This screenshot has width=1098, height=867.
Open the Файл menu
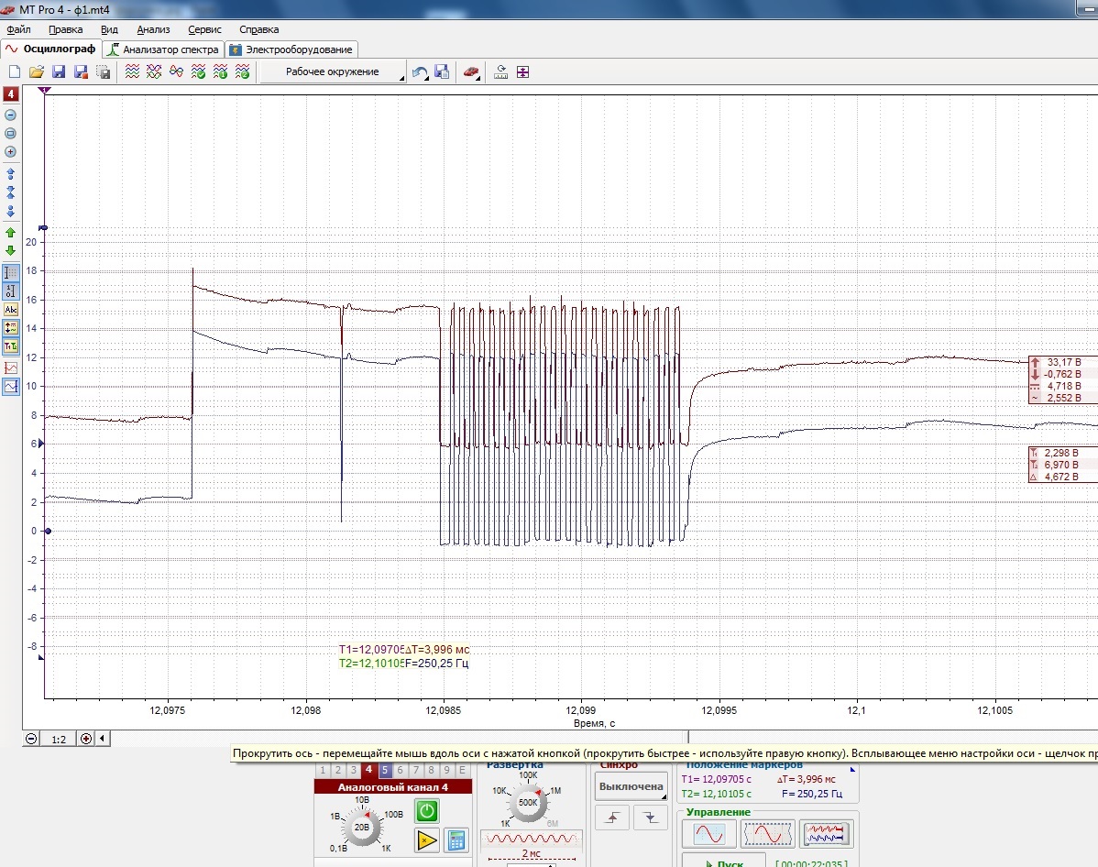[19, 29]
